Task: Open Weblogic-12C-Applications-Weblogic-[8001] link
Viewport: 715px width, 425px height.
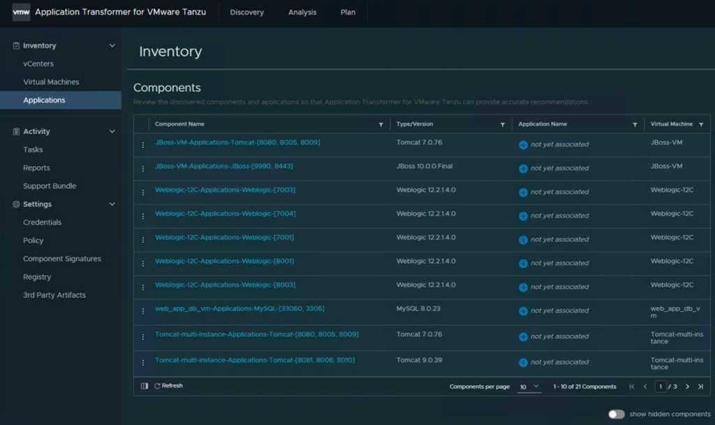Action: (x=224, y=261)
